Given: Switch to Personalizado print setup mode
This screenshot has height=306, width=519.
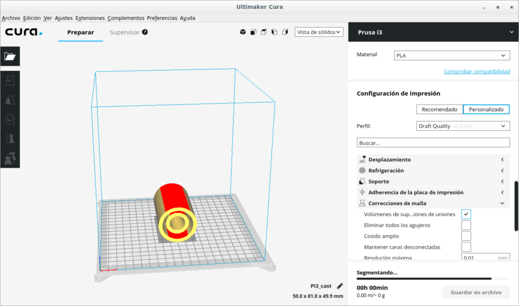Looking at the screenshot, I should click(x=486, y=110).
